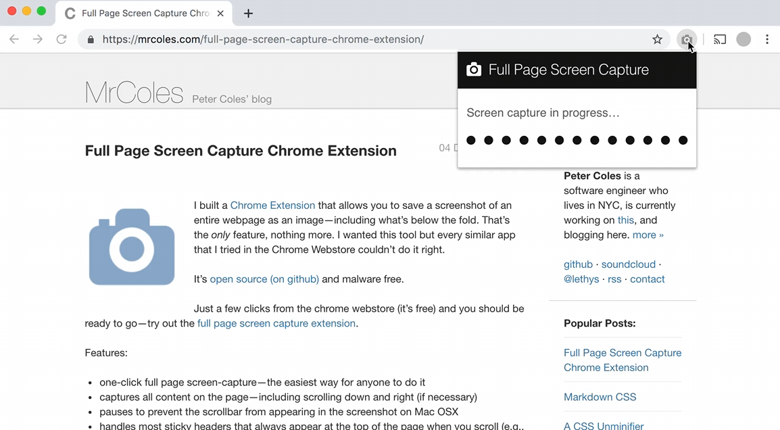Open a new browser tab

[x=248, y=14]
